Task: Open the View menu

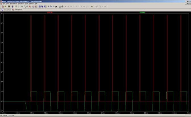Action: coord(7,4)
